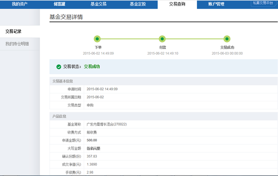Click the 付款 step circle icon
The height and width of the screenshot is (176, 278).
click(162, 39)
